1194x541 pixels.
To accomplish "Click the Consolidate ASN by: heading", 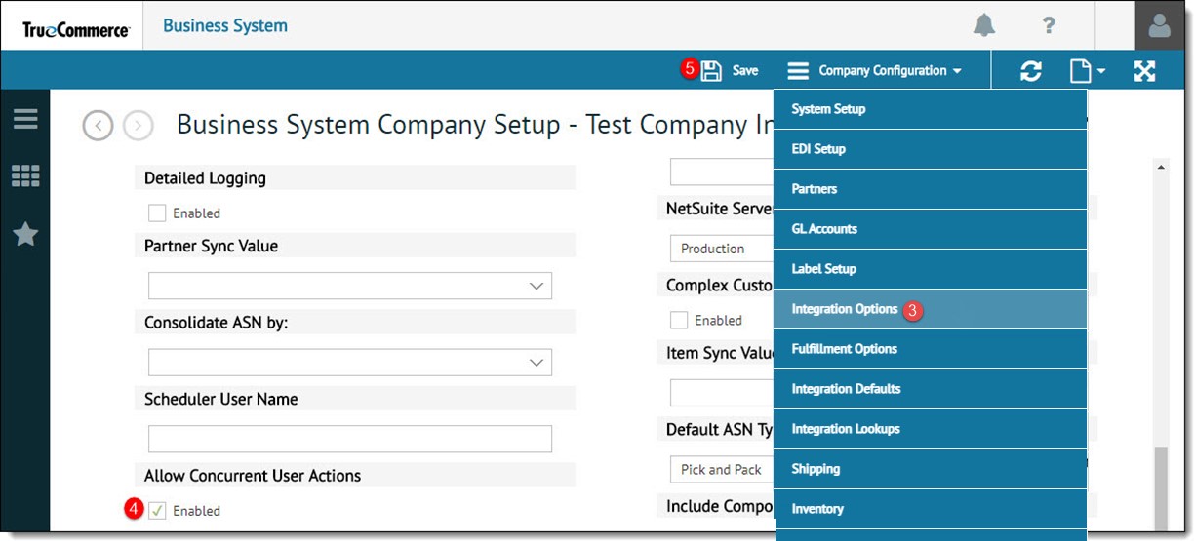I will click(216, 323).
